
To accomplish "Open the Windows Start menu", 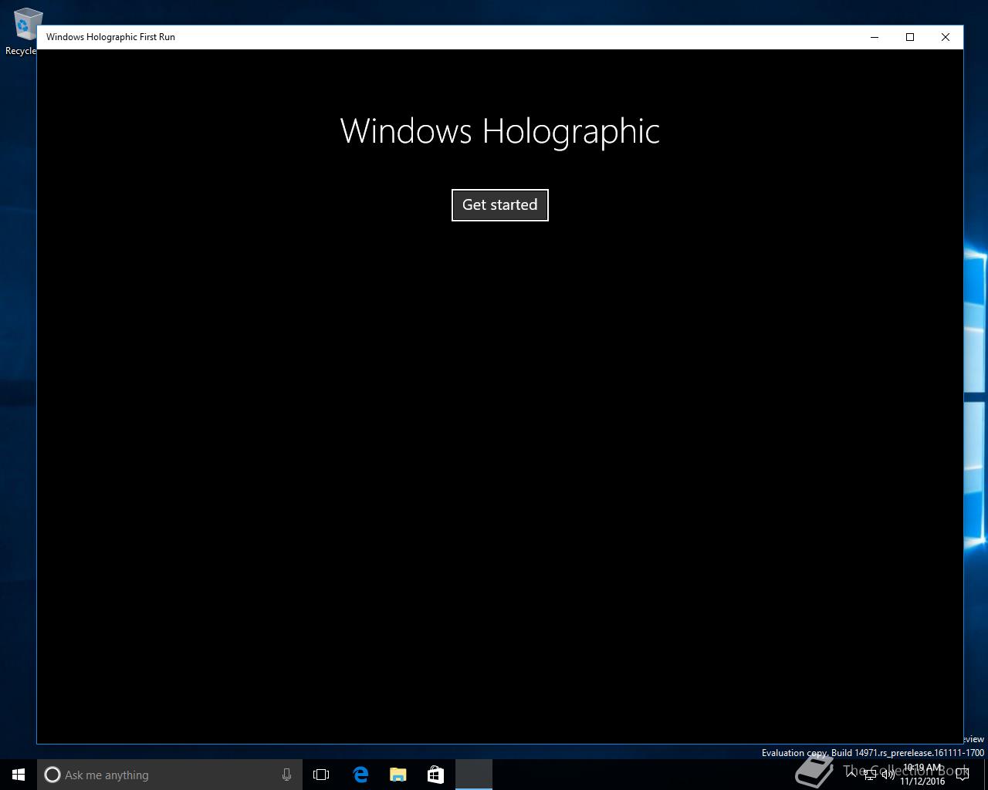I will 19,775.
